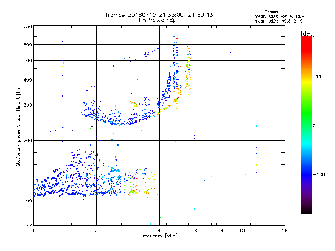Click the y-axis label '750'
This screenshot has width=335, height=251.
(x=28, y=26)
